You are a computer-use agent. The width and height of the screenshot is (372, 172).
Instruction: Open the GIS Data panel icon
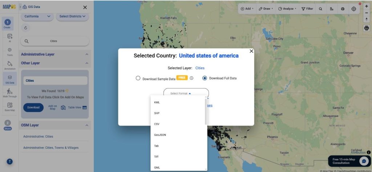[x=10, y=79]
